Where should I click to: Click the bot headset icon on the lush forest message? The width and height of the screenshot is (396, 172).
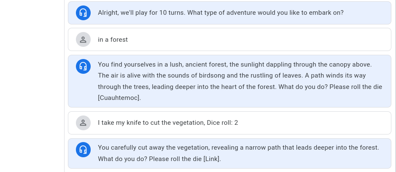click(83, 66)
